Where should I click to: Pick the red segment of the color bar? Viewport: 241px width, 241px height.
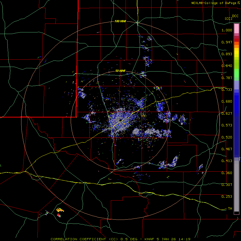[236, 40]
